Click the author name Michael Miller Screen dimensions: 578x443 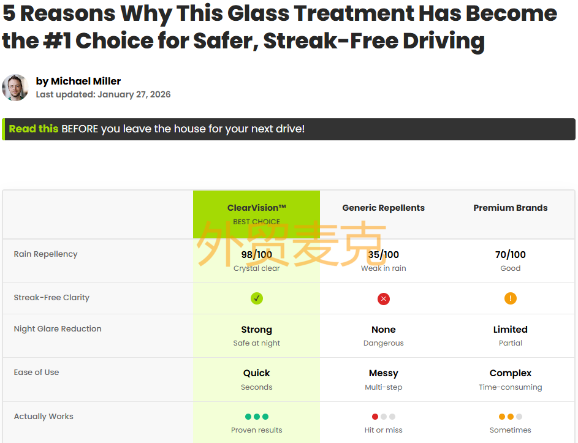(78, 81)
